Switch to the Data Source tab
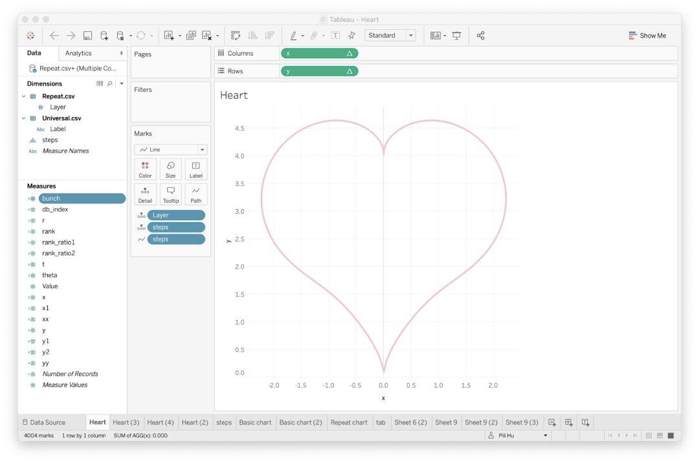699x463 pixels. (44, 422)
